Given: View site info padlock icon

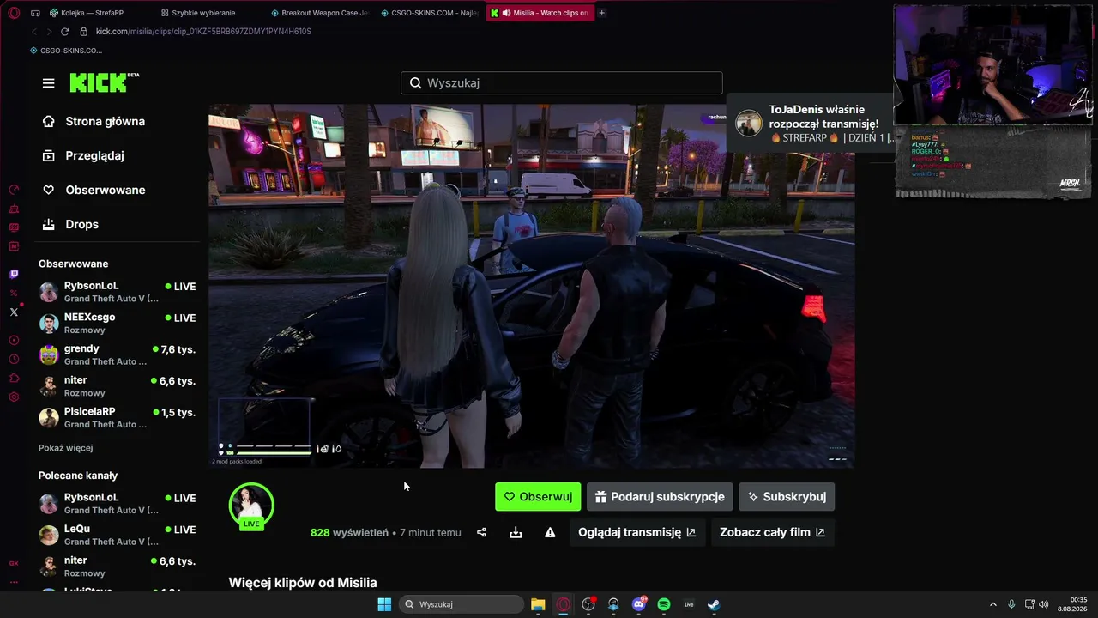Looking at the screenshot, I should point(83,32).
